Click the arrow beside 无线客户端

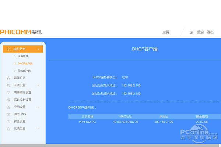click(x=15, y=71)
